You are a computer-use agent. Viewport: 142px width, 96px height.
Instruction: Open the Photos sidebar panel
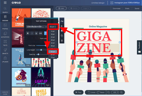5,26
